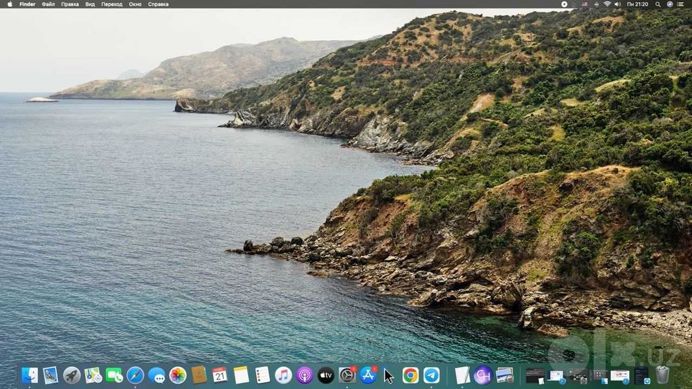692x389 pixels.
Task: Open FaceTime from the dock
Action: coord(114,375)
